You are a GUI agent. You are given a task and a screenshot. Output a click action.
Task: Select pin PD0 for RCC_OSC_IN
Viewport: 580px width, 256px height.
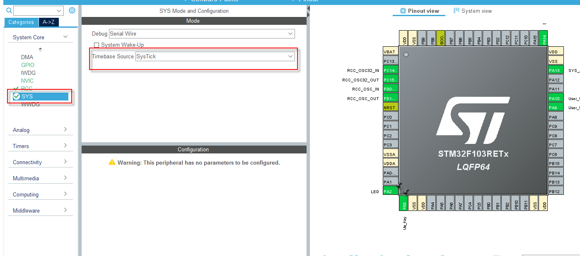click(391, 89)
